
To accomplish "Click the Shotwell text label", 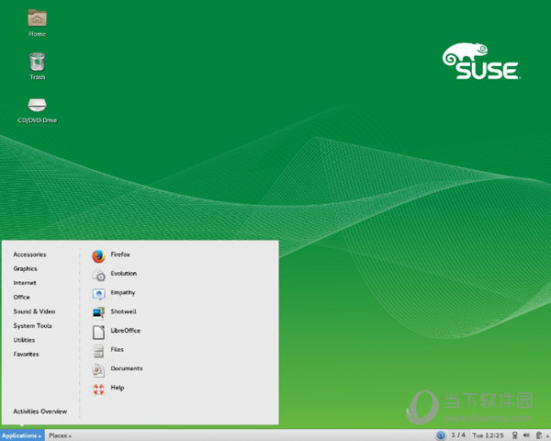I will (123, 311).
